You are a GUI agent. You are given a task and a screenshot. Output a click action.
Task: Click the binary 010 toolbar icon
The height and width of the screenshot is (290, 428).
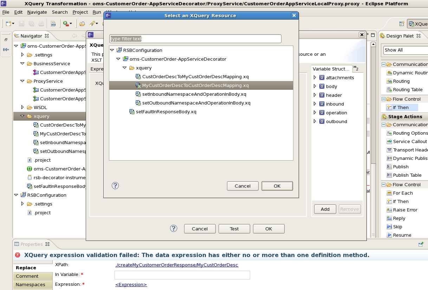pos(53,23)
